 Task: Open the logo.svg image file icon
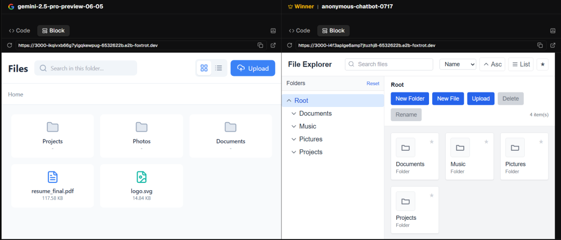[141, 177]
